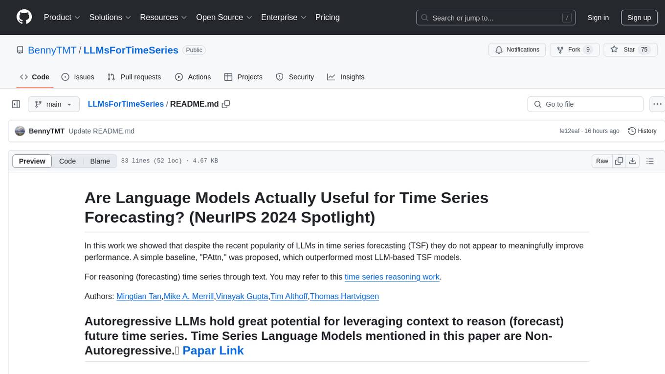Select the Code view toggle
The height and width of the screenshot is (374, 665).
point(67,161)
